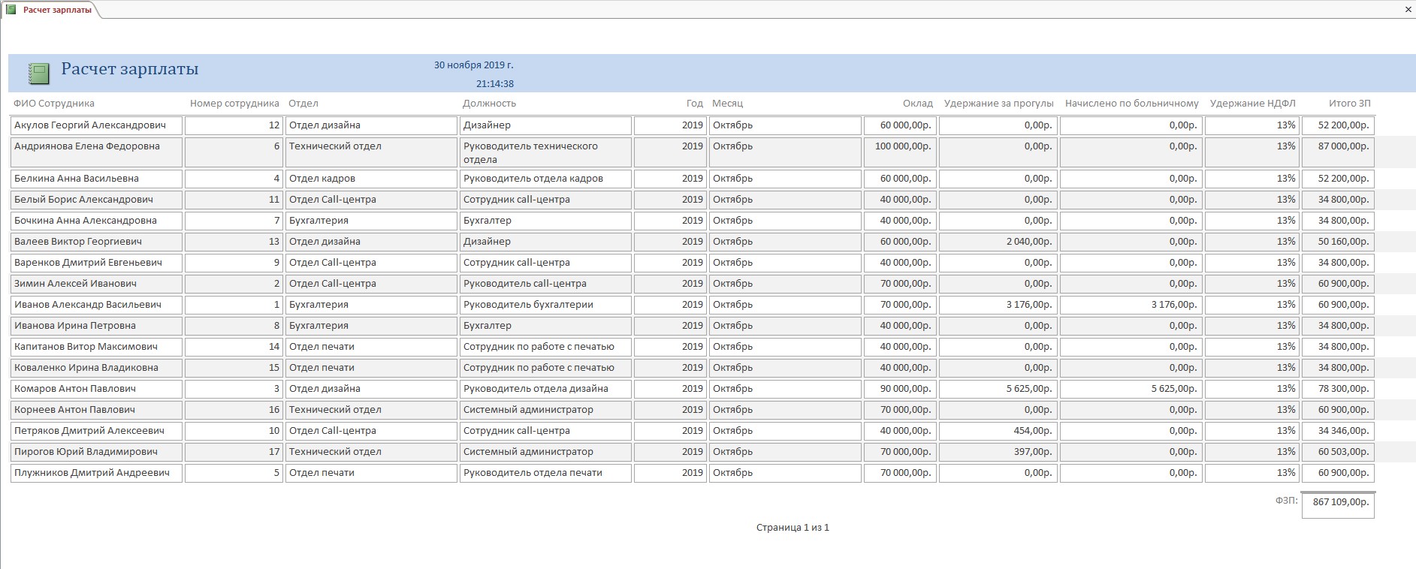
Task: Click the 'Год' column header
Action: 695,104
